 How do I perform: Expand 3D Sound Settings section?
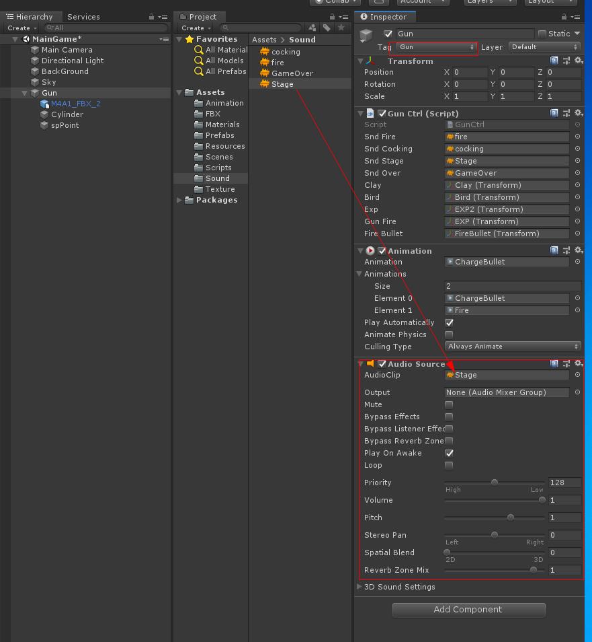click(359, 586)
